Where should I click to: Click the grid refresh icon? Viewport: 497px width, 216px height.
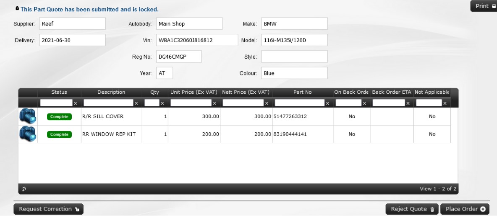24,189
